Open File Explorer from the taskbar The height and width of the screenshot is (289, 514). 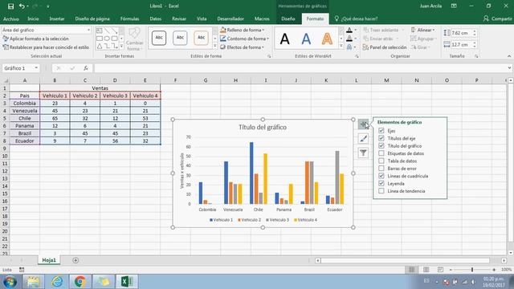pyautogui.click(x=33, y=282)
